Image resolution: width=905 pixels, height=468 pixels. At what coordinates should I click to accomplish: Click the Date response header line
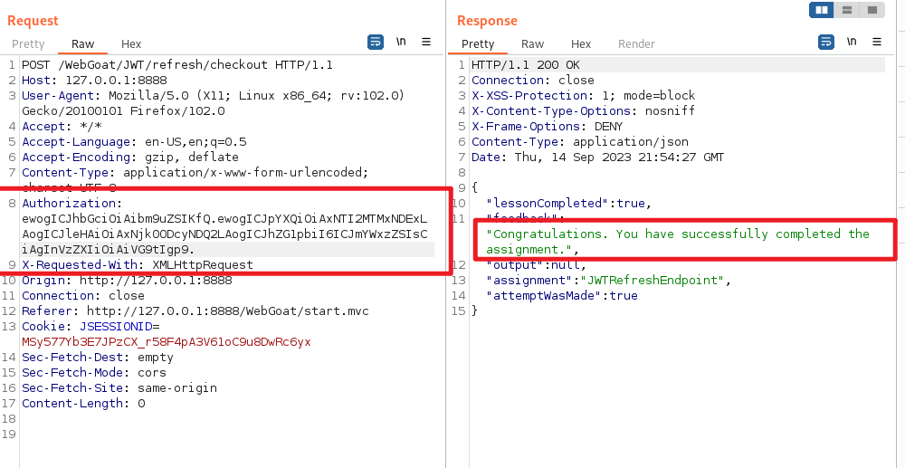(x=597, y=157)
